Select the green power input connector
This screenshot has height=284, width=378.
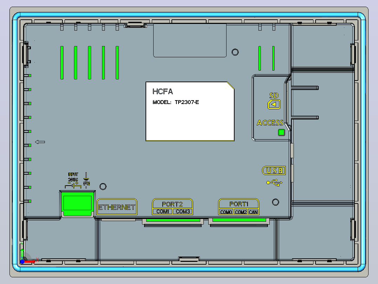(77, 203)
